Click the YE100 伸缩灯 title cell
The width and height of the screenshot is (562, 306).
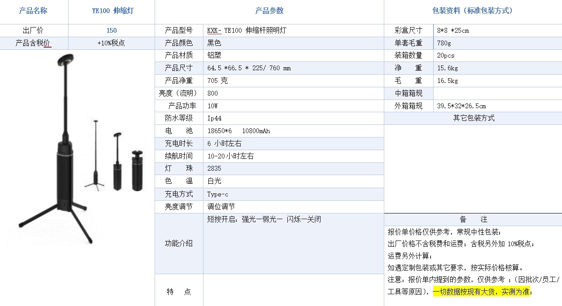111,12
